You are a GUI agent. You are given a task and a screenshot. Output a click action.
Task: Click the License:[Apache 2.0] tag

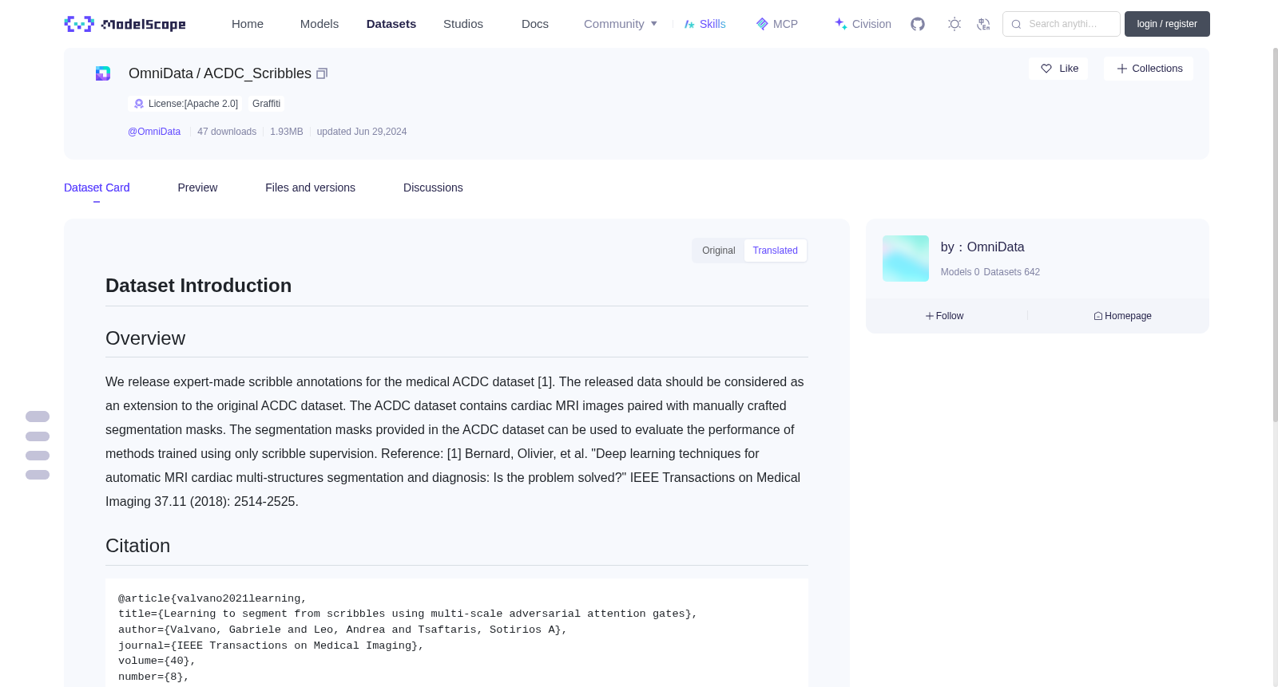[186, 104]
